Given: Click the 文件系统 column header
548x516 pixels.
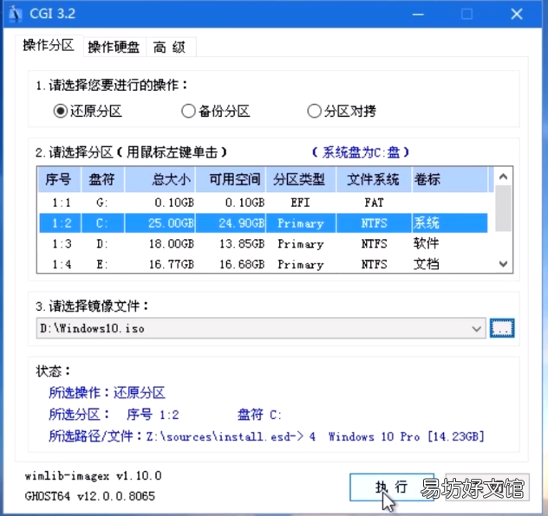Looking at the screenshot, I should 374,179.
